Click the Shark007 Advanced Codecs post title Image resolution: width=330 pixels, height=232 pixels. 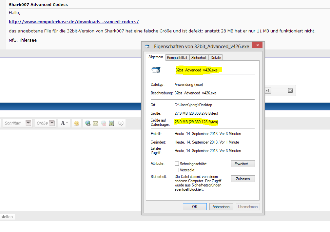(38, 4)
